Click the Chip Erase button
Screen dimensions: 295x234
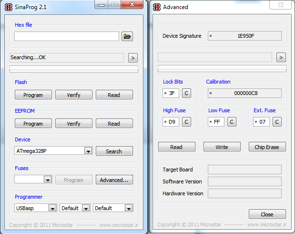[267, 147]
